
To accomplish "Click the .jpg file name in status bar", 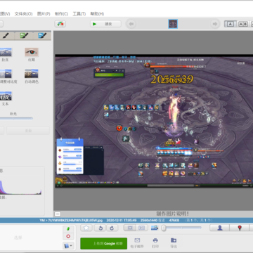I will click(74, 220).
